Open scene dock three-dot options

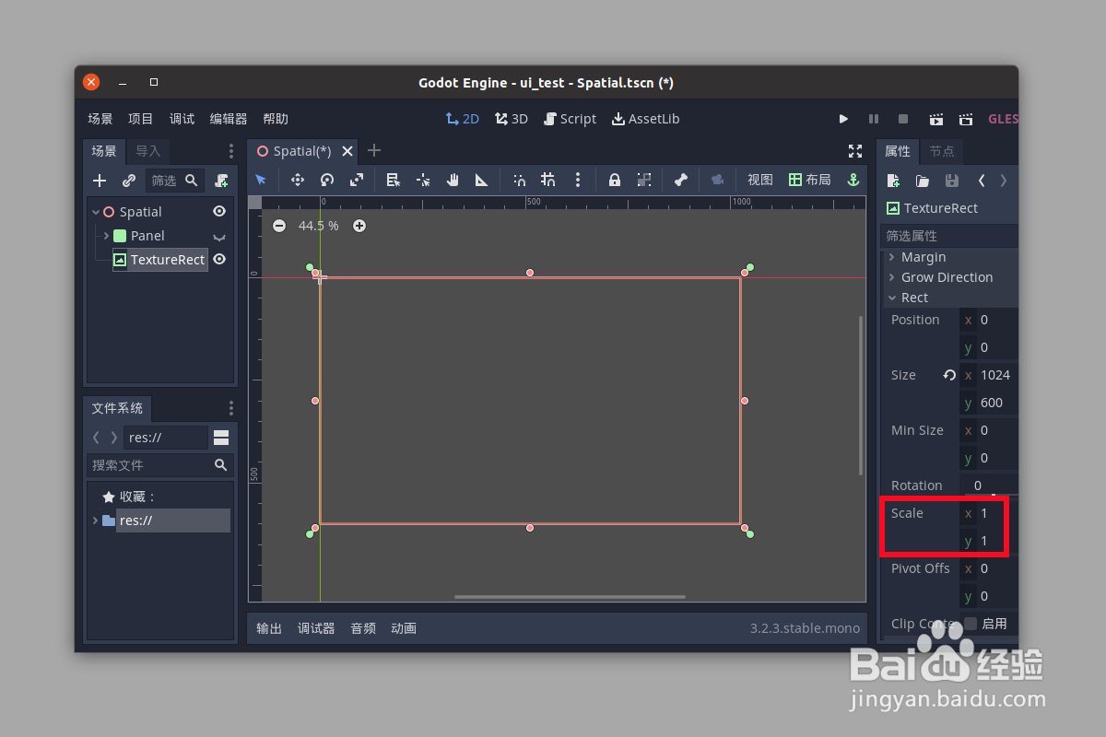(231, 151)
